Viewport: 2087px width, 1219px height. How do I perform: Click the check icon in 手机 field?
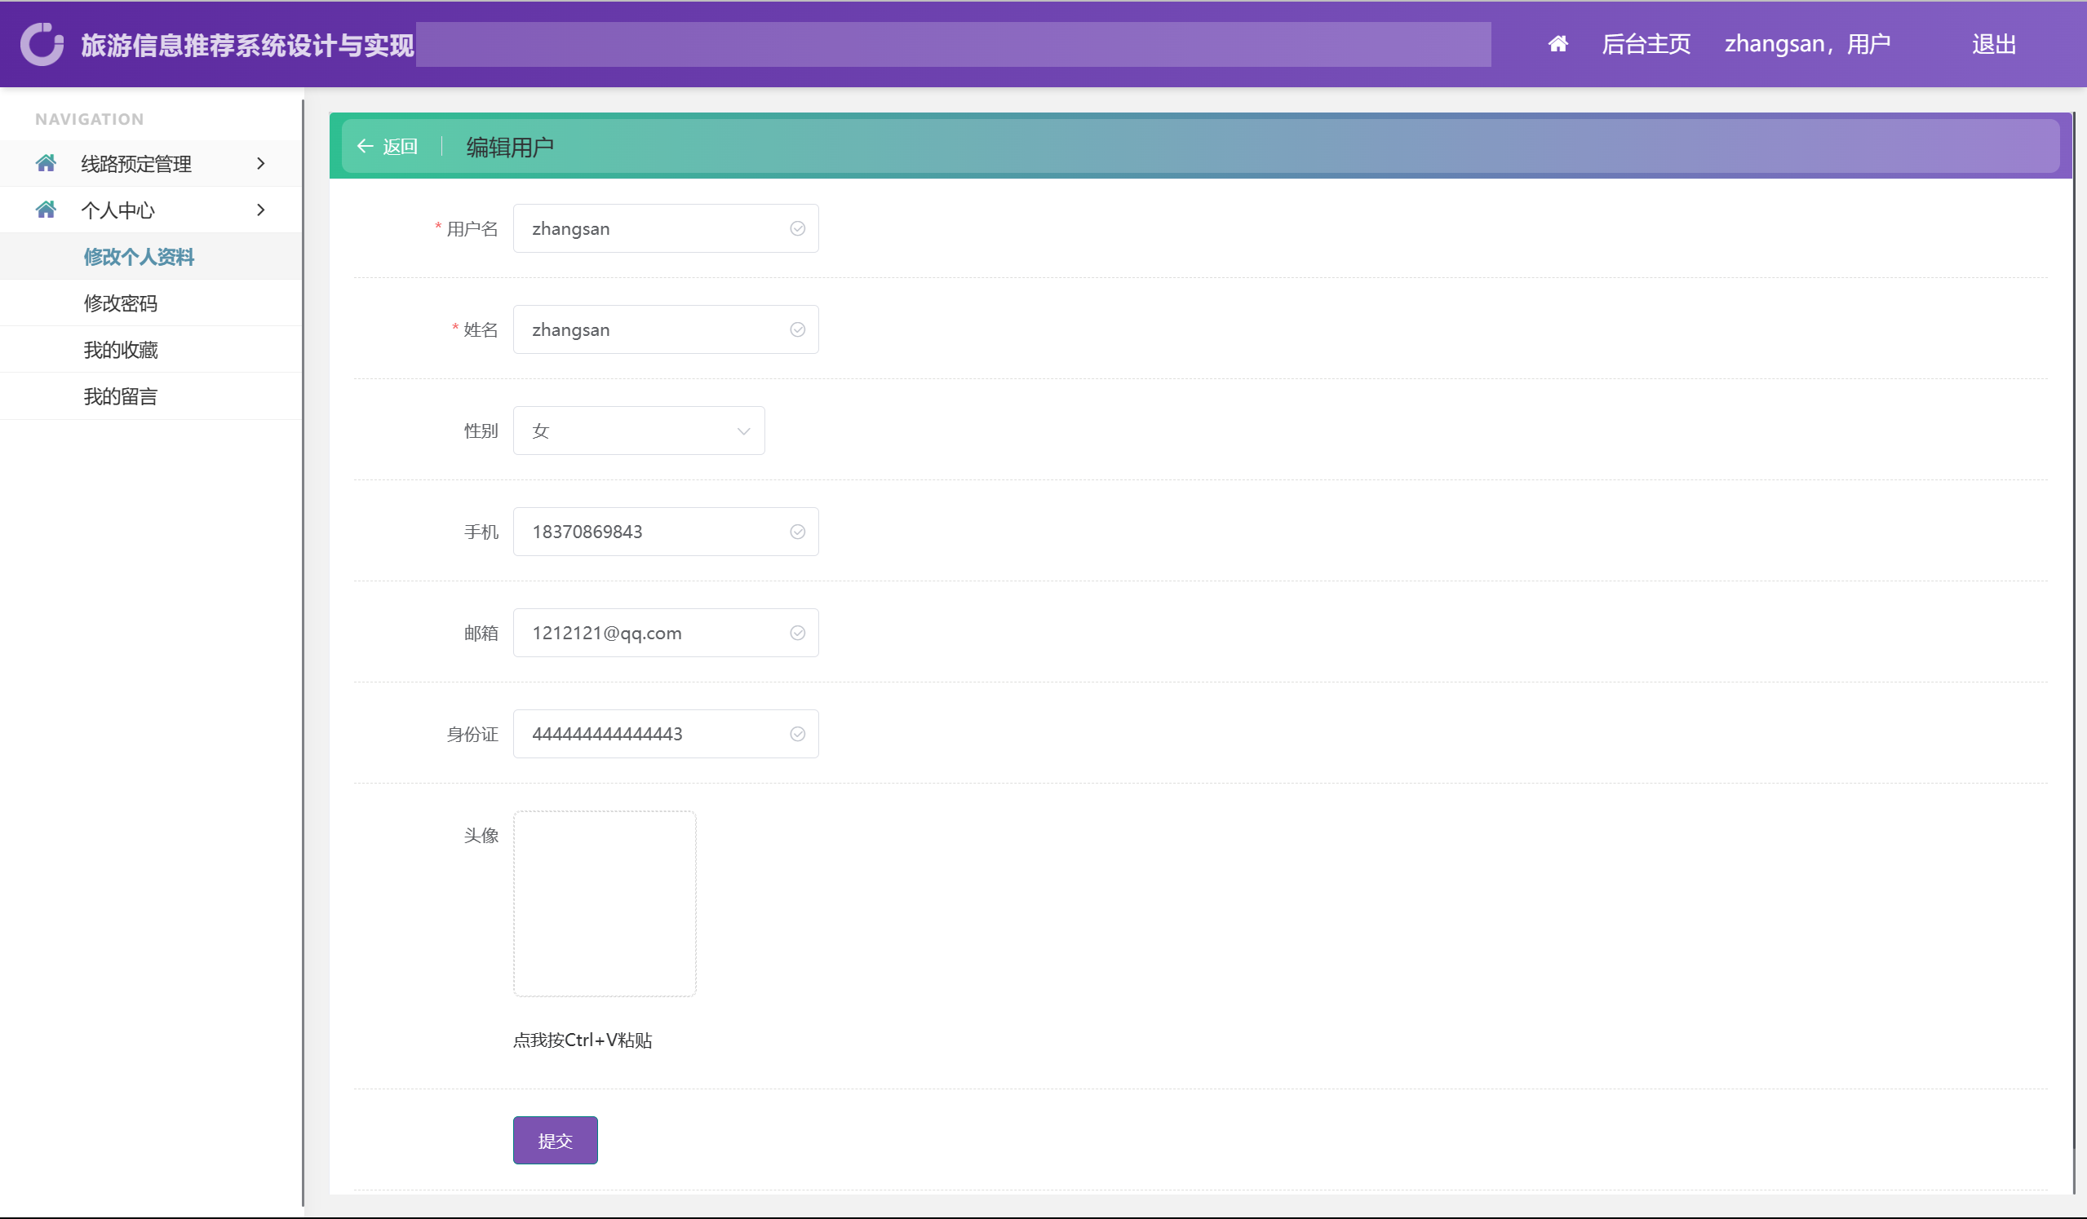point(798,532)
